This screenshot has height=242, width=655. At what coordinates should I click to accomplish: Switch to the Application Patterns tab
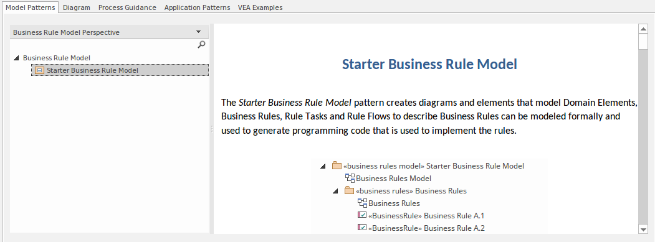pyautogui.click(x=197, y=7)
